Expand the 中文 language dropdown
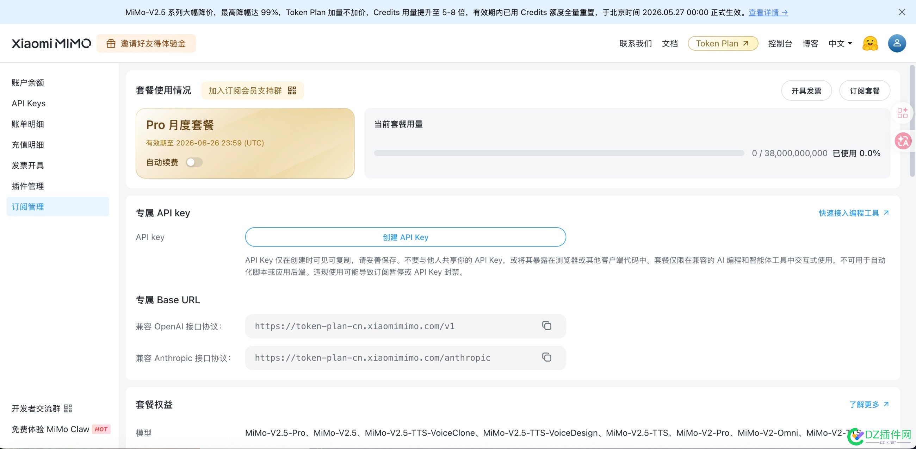The height and width of the screenshot is (449, 916). coord(840,43)
